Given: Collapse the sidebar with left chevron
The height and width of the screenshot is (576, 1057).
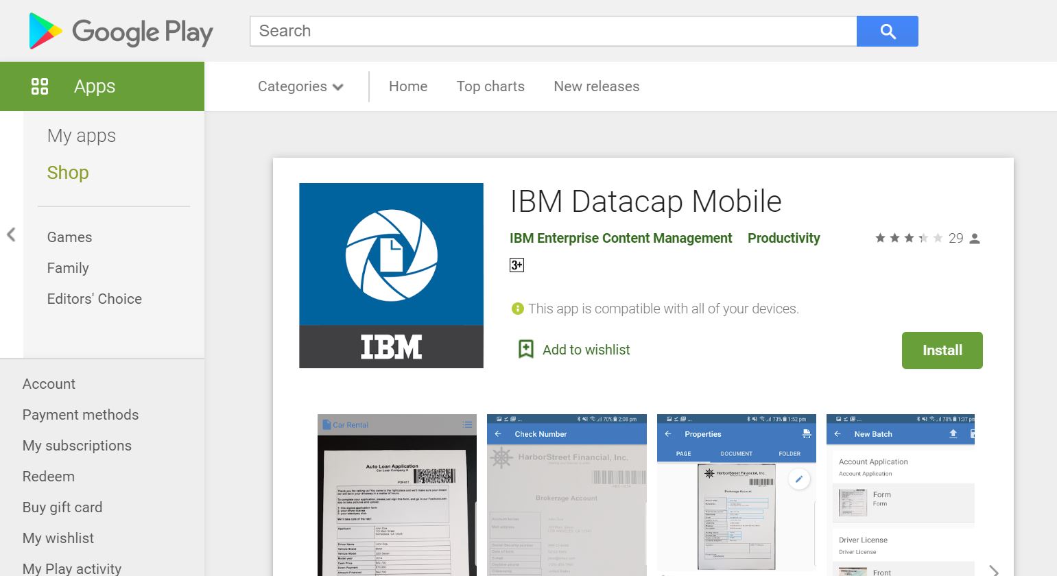Looking at the screenshot, I should [x=11, y=235].
